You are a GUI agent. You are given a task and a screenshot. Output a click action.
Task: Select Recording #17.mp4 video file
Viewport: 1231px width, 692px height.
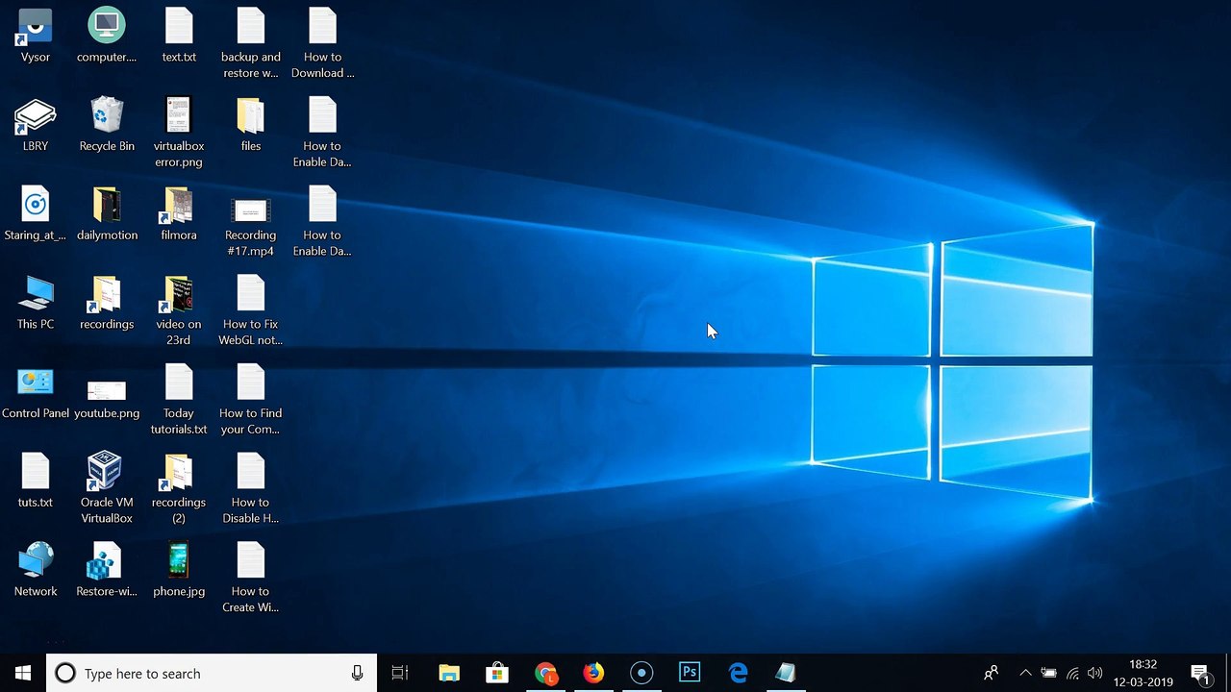tap(251, 227)
